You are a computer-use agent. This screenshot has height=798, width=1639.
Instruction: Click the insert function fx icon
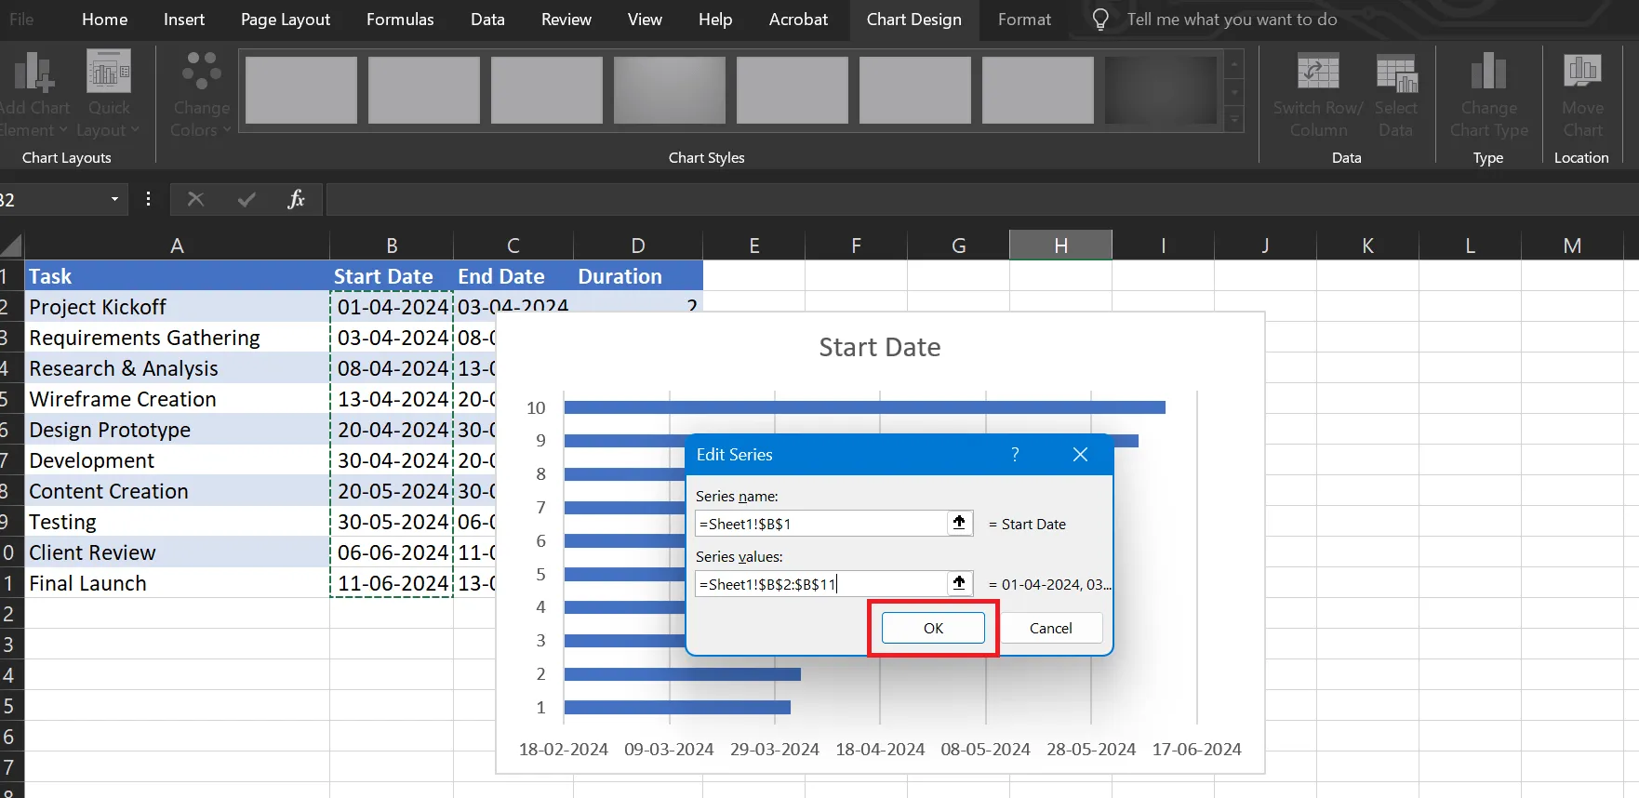pyautogui.click(x=296, y=199)
